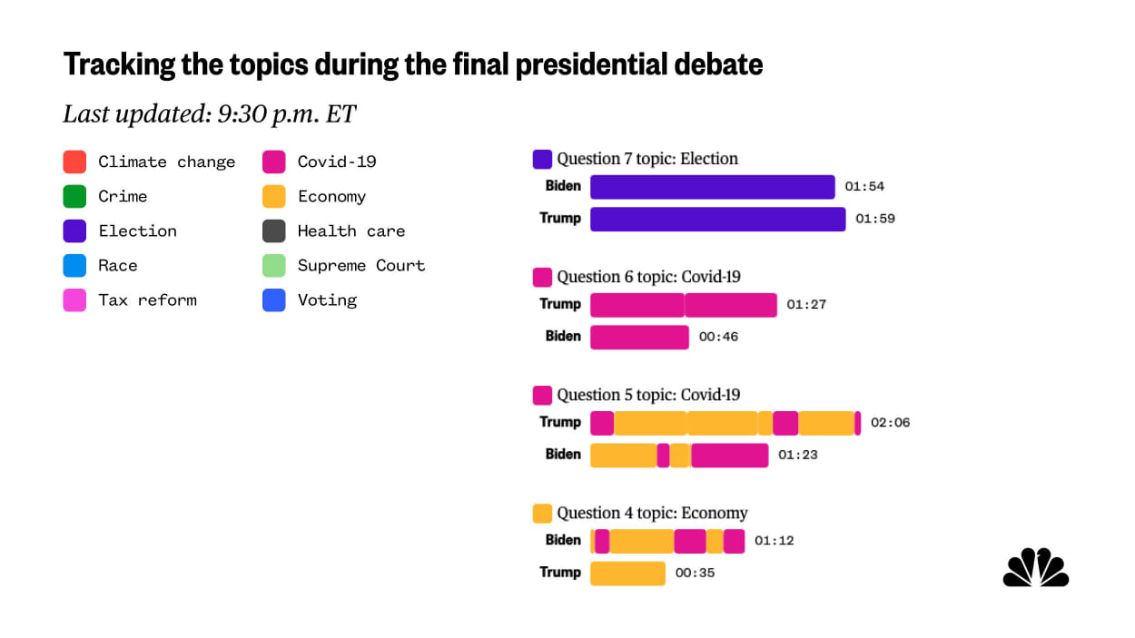
Task: Click the Question 7 topic: Election heading
Action: (646, 159)
